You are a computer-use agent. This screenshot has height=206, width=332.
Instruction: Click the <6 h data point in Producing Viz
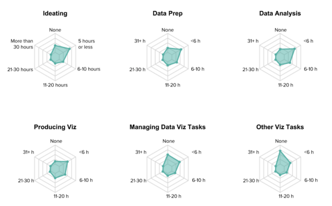coord(67,162)
